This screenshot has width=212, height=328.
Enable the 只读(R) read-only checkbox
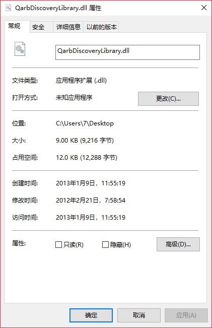click(x=58, y=244)
